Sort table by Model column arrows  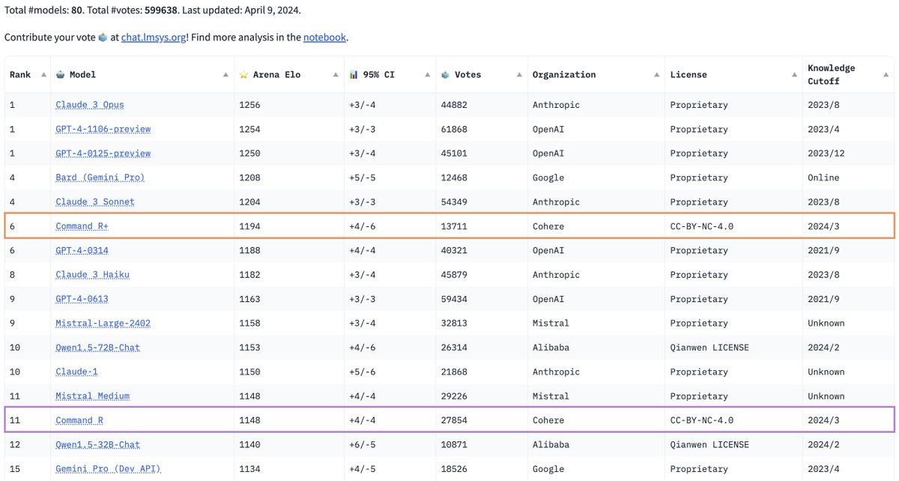(226, 74)
